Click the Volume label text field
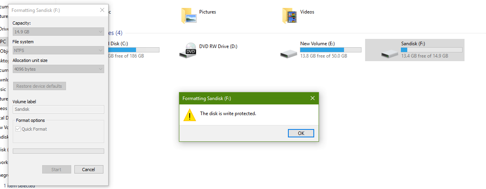The image size is (486, 189). coord(58,109)
